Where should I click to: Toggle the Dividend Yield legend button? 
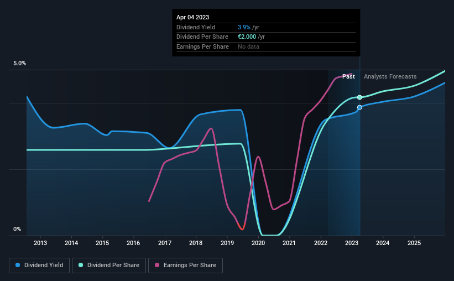(x=39, y=266)
